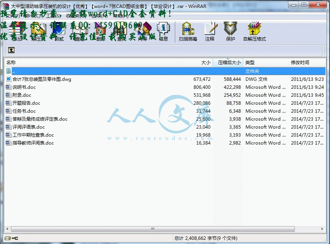Select file 开题报告.doc
Screen dimensions: 330x244
26,103
